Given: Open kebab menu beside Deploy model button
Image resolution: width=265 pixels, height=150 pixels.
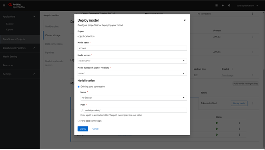Looking at the screenshot, I should pyautogui.click(x=253, y=103).
